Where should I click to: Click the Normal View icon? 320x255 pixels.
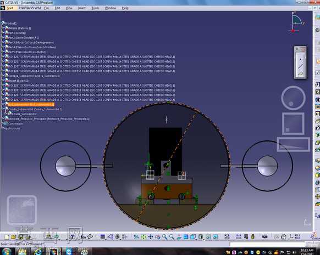pyautogui.click(x=179, y=237)
